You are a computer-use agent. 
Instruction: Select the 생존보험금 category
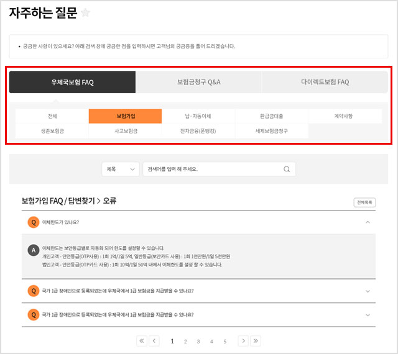click(x=52, y=131)
